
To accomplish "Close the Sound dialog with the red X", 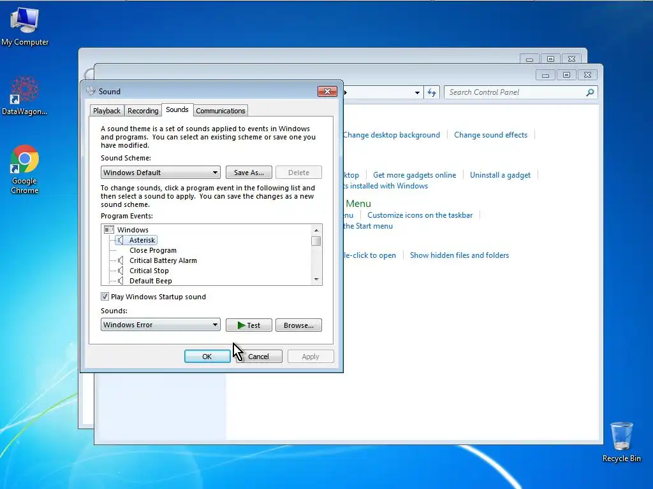I will pos(327,91).
